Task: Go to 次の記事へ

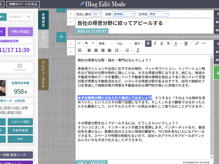Action: coord(15,17)
